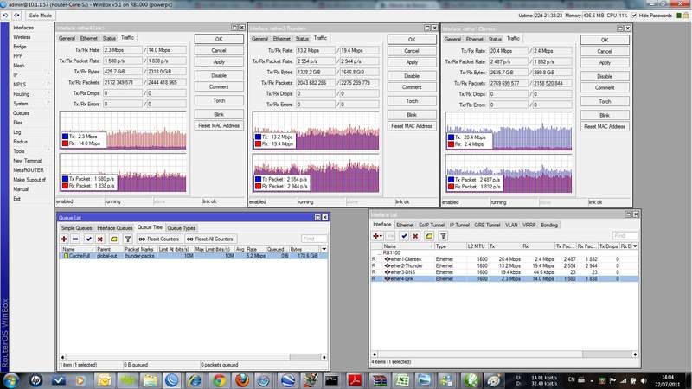Click Reset MAC Address in ether1-Clientes window
Viewport: 692px width, 389px height.
[605, 126]
